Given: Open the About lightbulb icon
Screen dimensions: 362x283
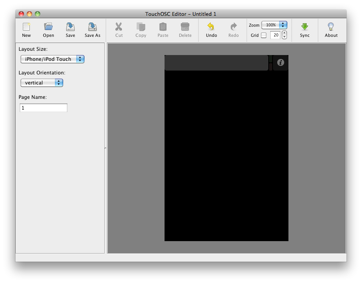Looking at the screenshot, I should (331, 27).
